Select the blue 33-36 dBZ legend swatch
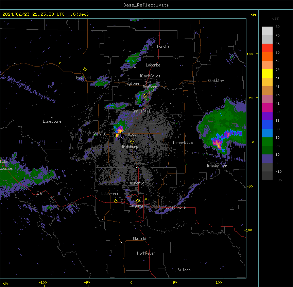The width and height of the screenshot is (293, 287). coord(267,124)
